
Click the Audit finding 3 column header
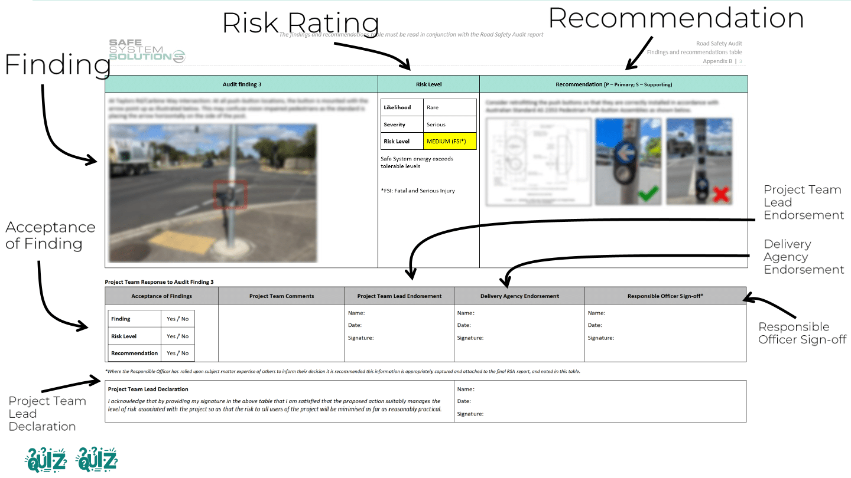tap(241, 84)
